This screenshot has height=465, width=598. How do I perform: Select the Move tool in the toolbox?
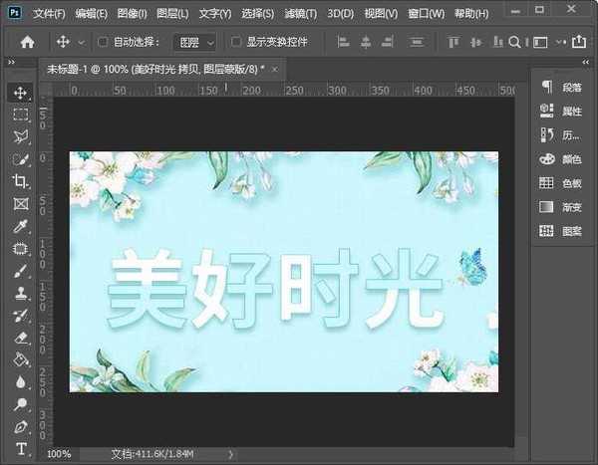click(20, 93)
